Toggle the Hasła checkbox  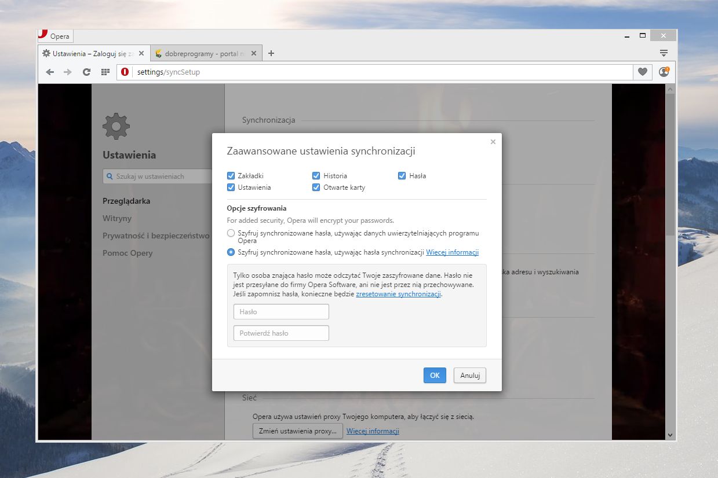point(402,176)
